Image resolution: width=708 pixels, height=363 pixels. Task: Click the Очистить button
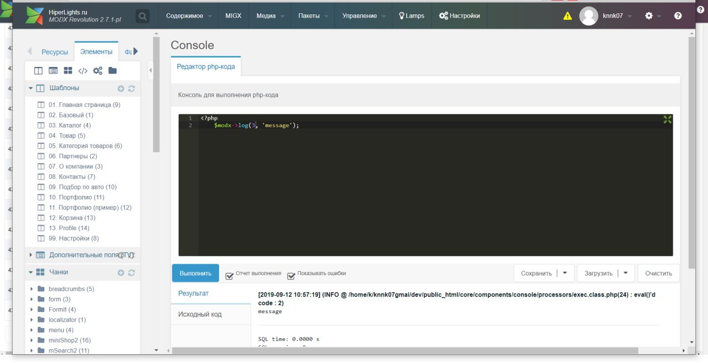tap(659, 273)
